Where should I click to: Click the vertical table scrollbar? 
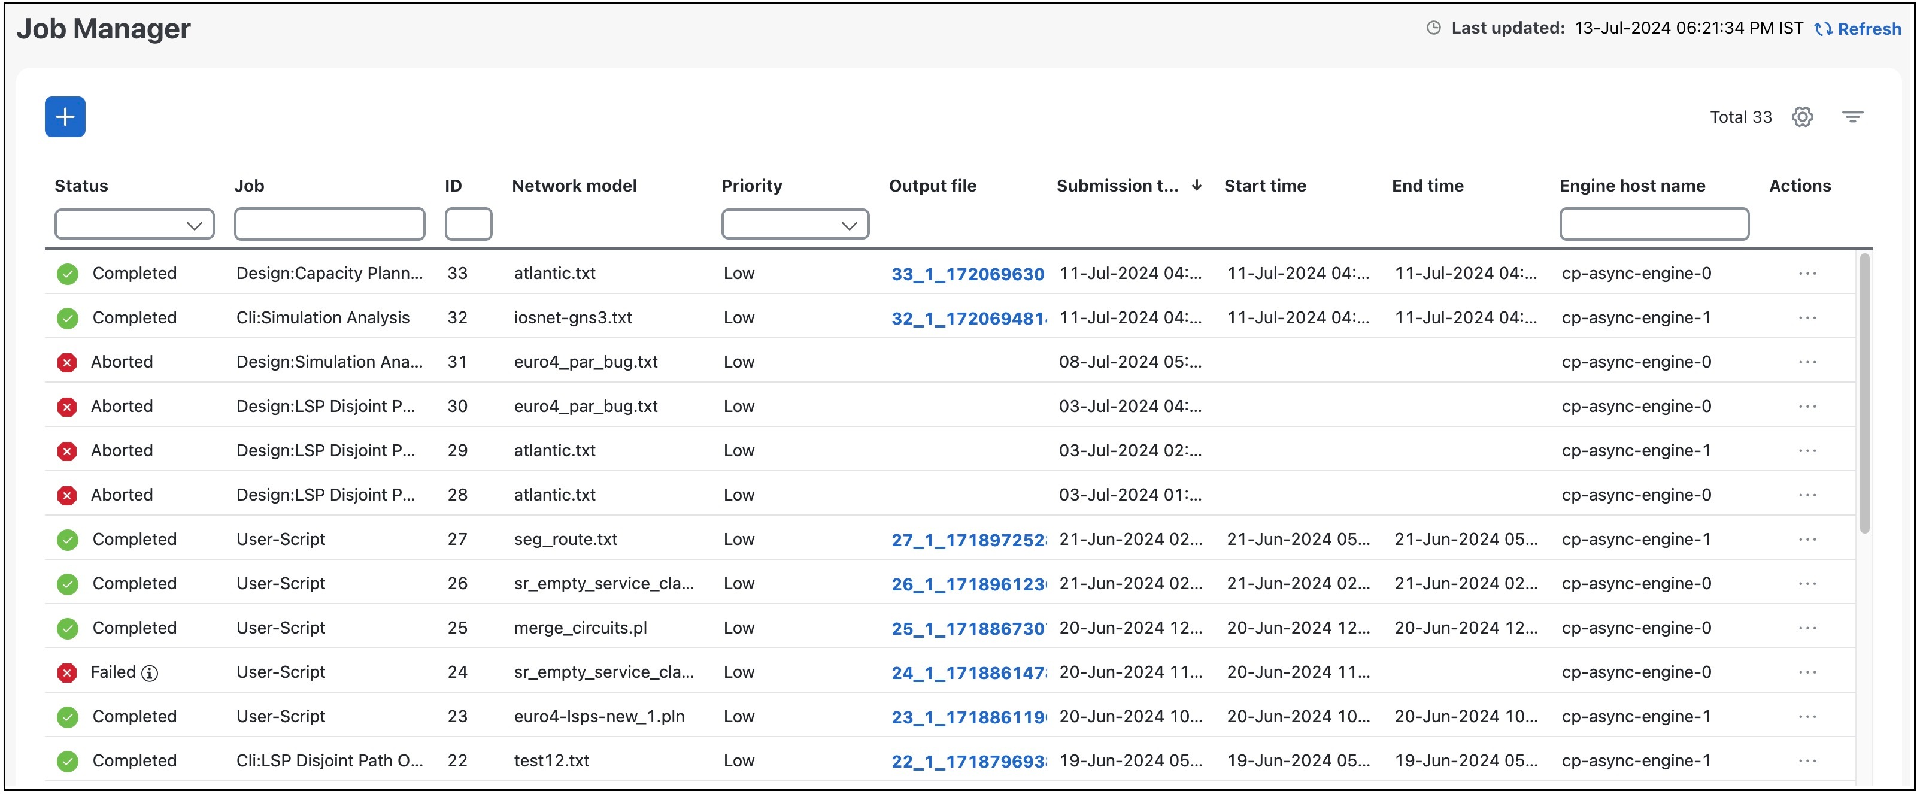coord(1864,395)
